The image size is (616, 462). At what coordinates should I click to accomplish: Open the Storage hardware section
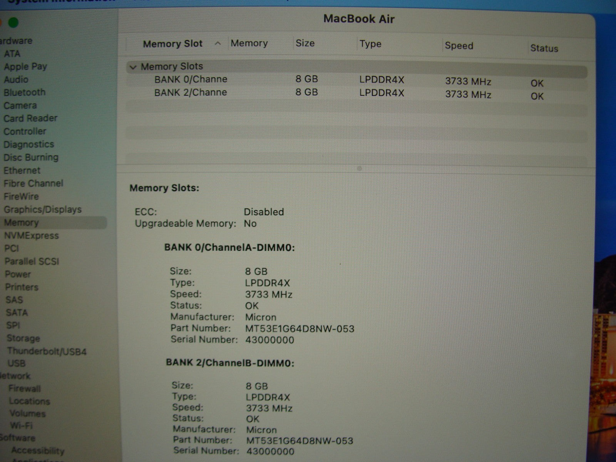(23, 338)
